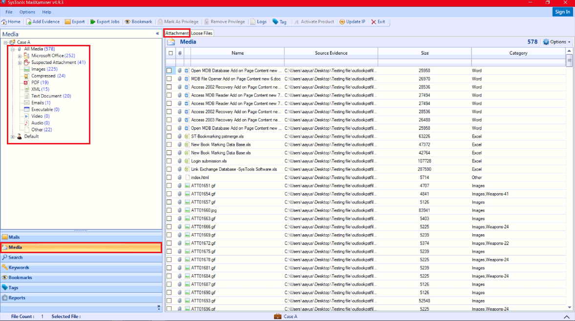
Task: Select the Executable category icon
Action: [27, 109]
